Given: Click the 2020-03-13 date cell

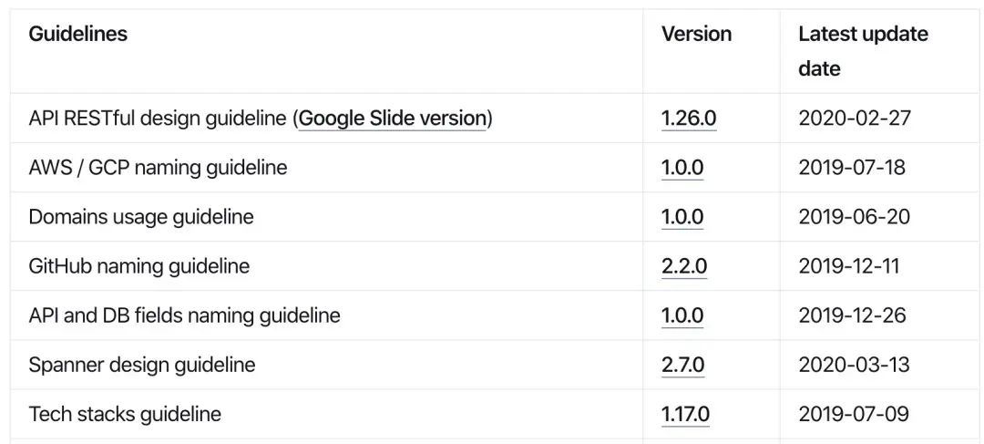Looking at the screenshot, I should tap(854, 365).
